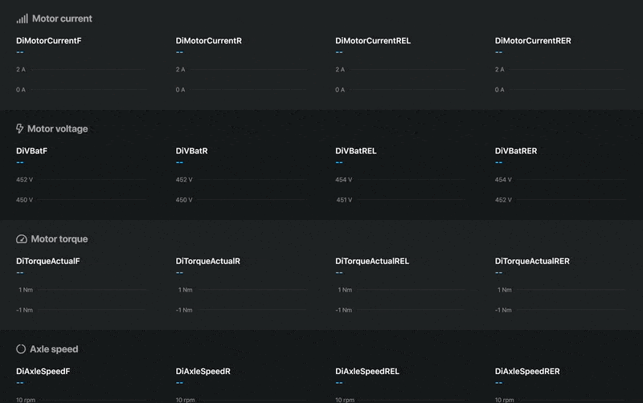Click the Axle speed circle icon
This screenshot has height=403, width=643.
coord(21,349)
